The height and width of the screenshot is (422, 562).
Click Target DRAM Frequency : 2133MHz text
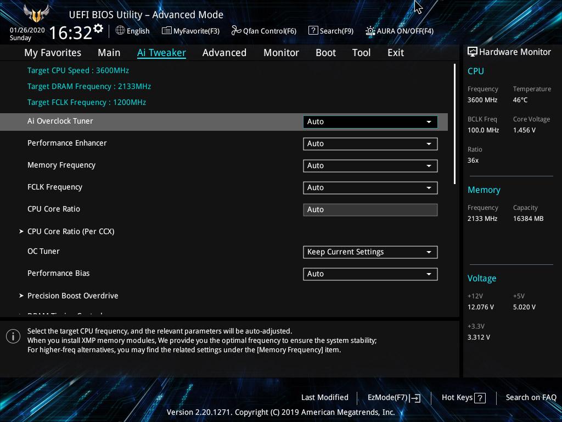coord(89,86)
